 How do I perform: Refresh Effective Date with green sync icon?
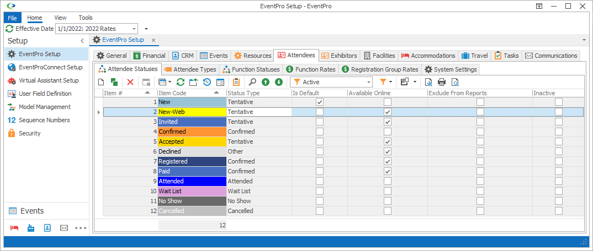click(9, 29)
